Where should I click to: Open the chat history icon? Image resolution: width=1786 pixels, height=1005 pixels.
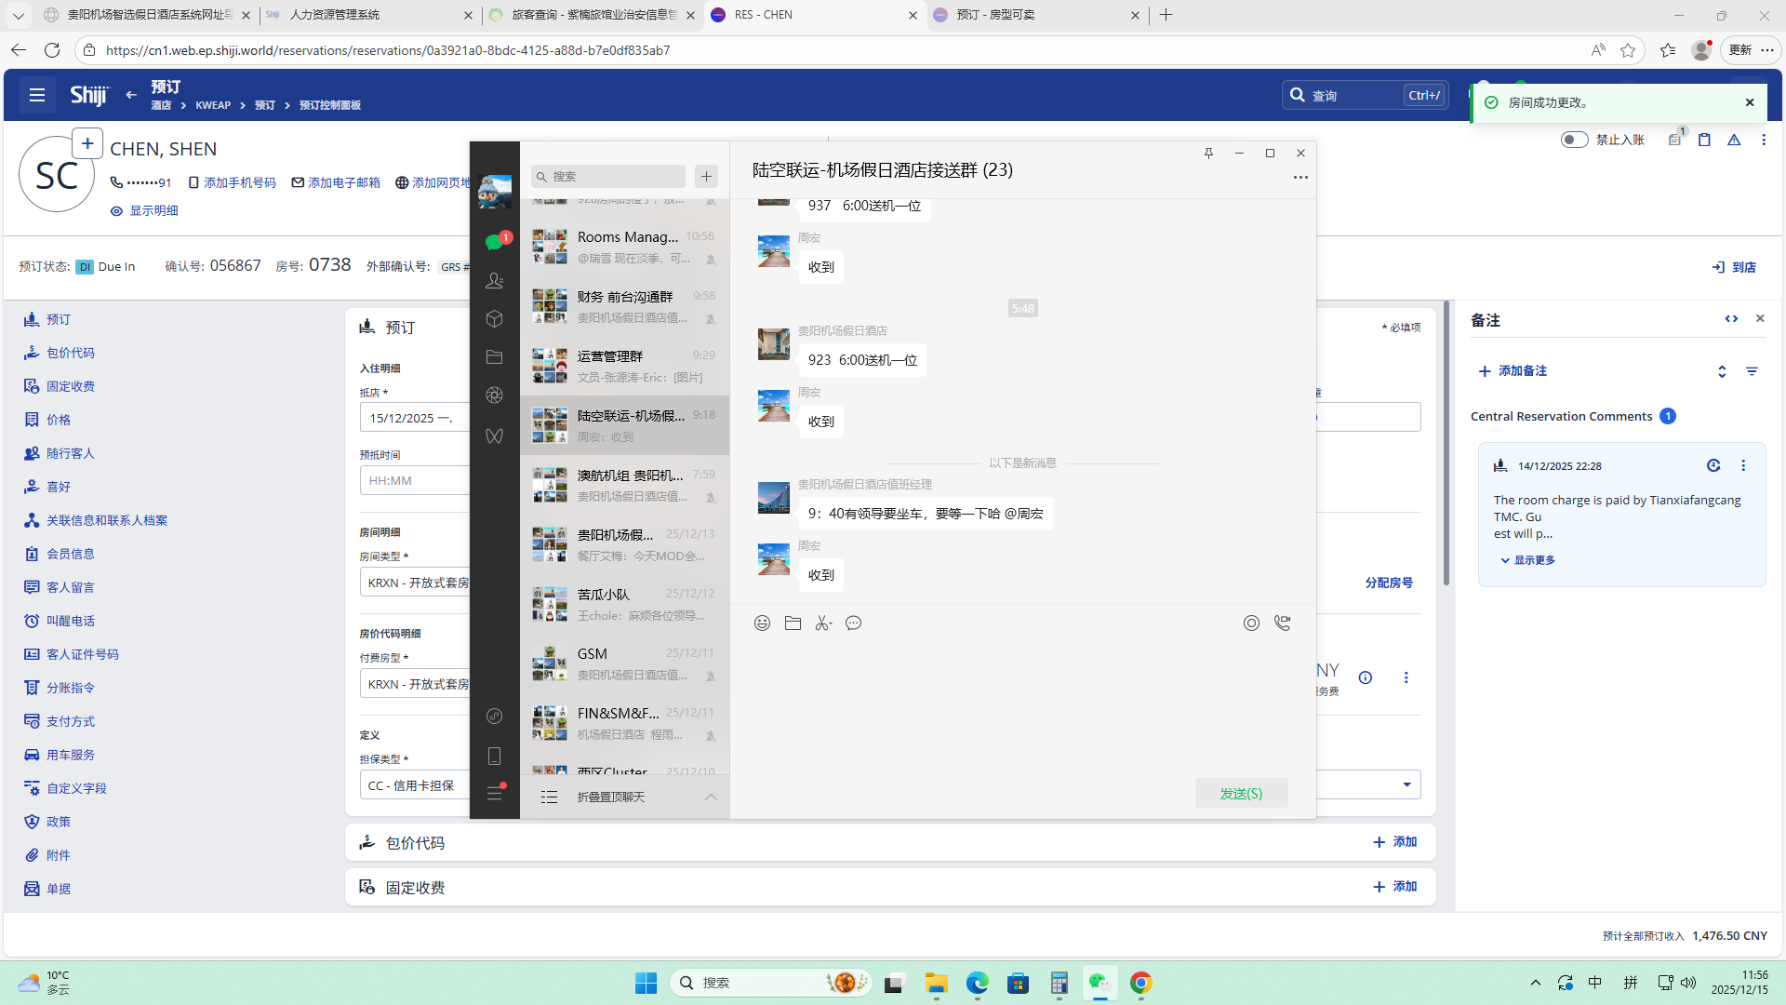point(853,623)
